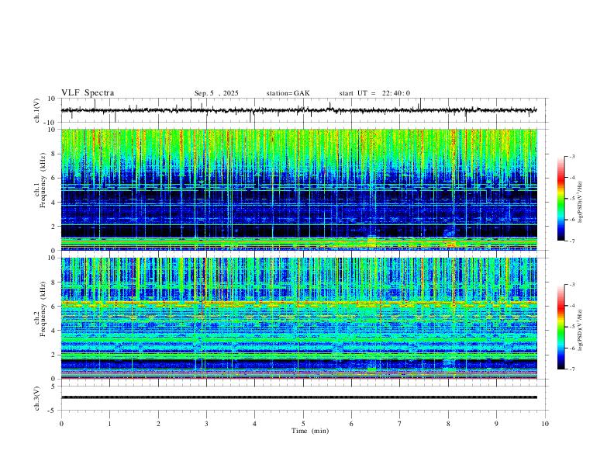Viewport: 614px width, 475px height.
Task: Click the "Time (min)" axis title
Action: (310, 431)
